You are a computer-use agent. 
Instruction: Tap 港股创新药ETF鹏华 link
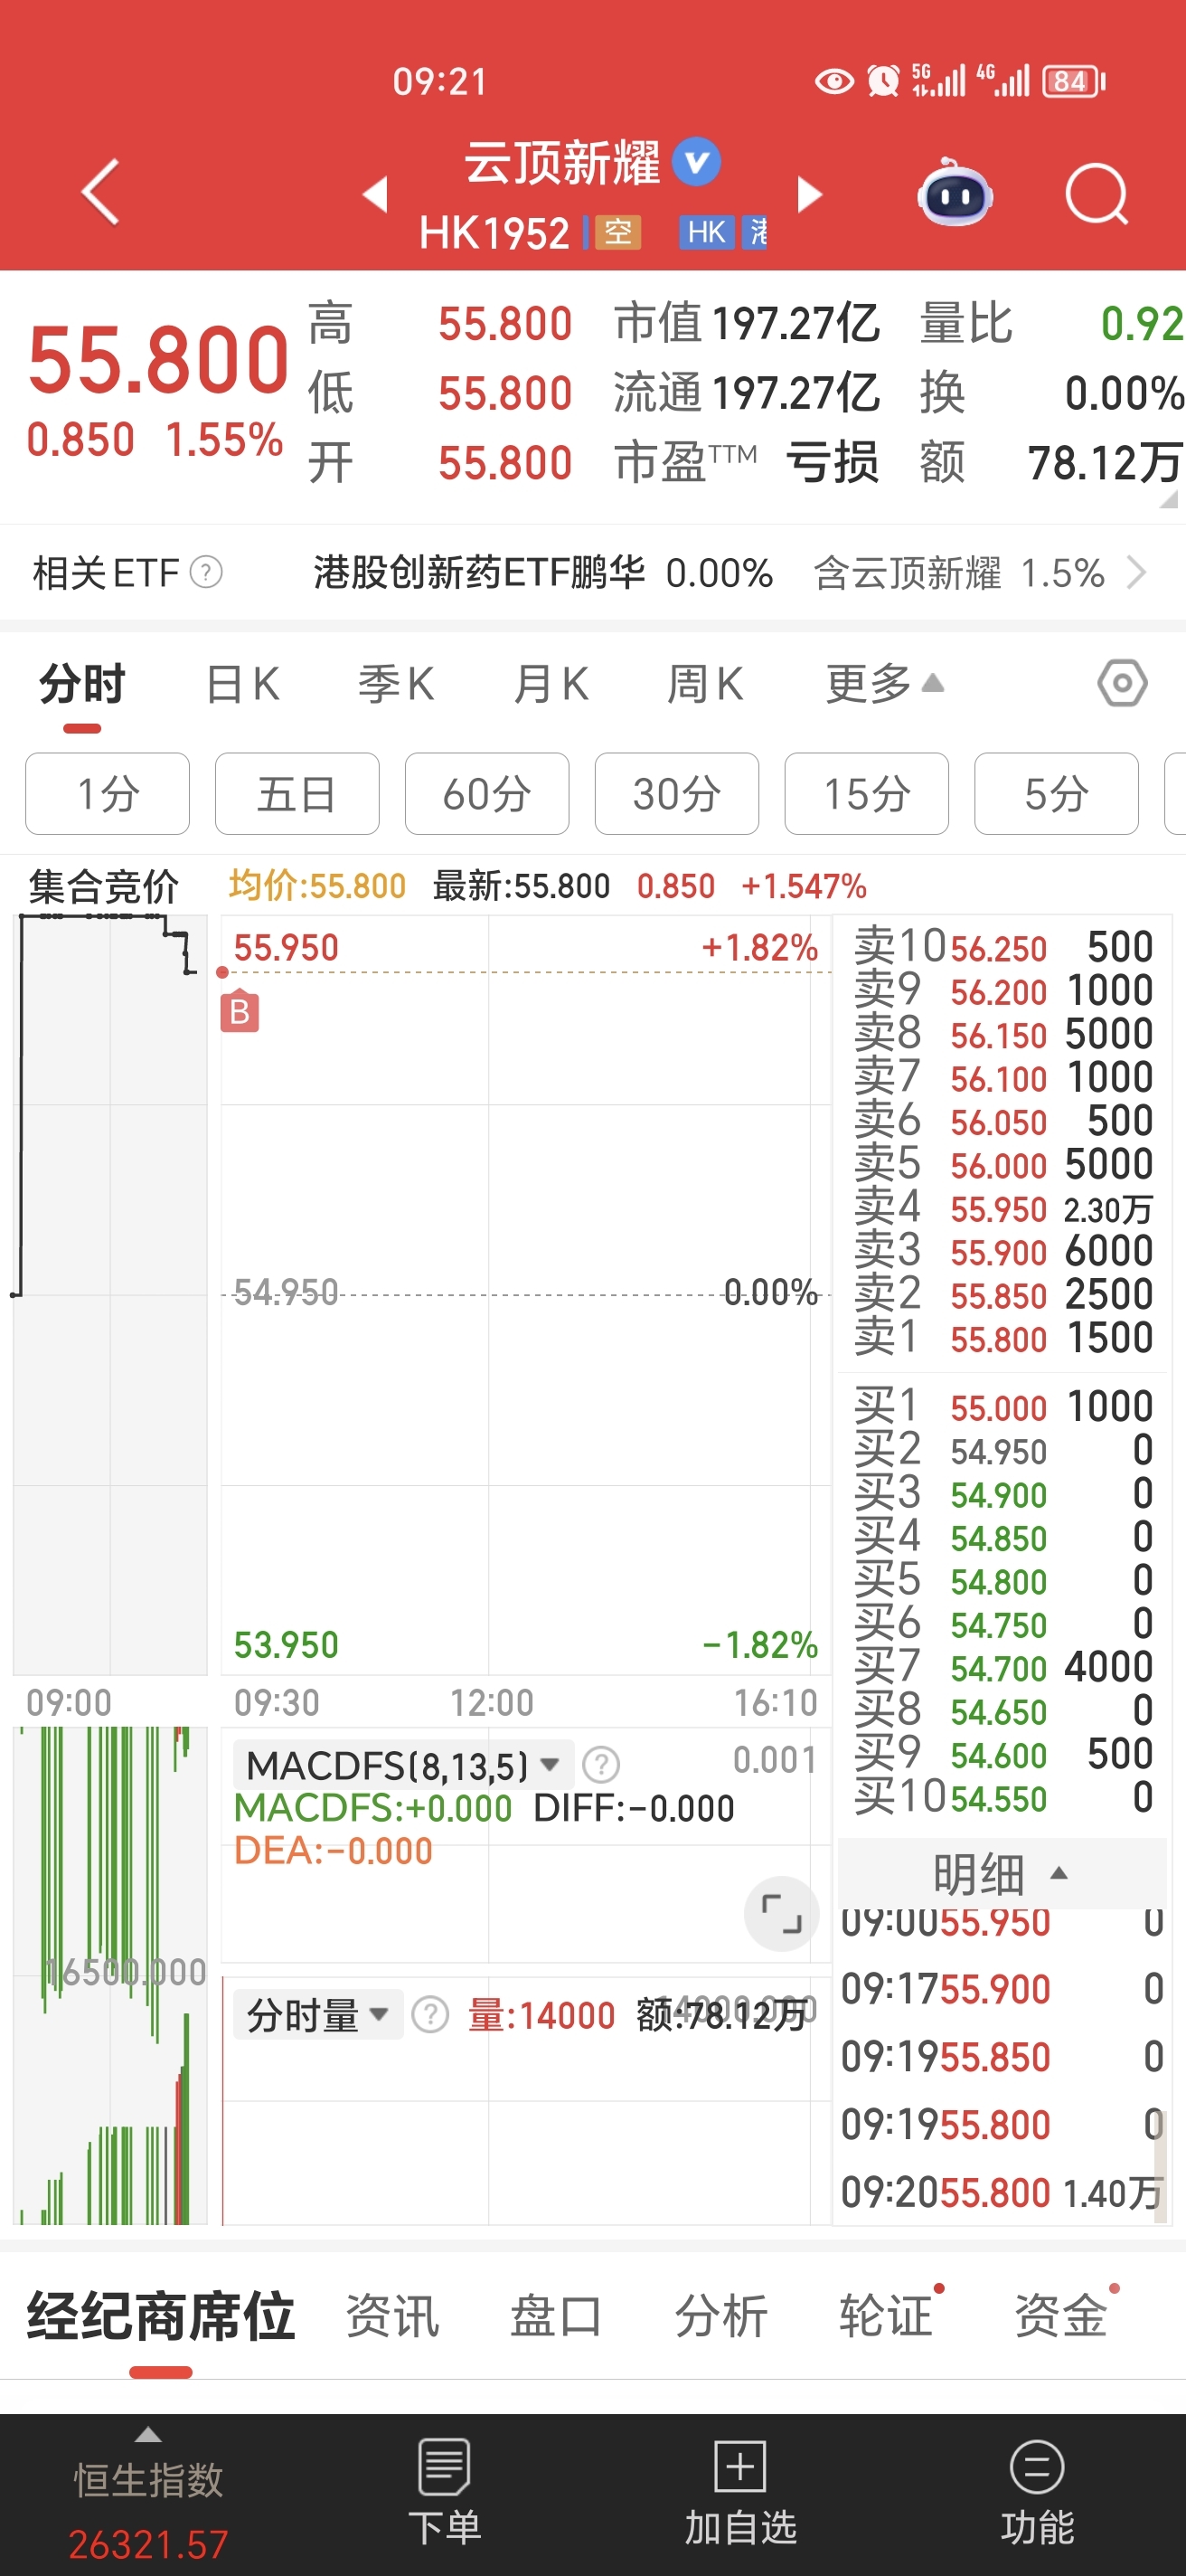click(478, 573)
